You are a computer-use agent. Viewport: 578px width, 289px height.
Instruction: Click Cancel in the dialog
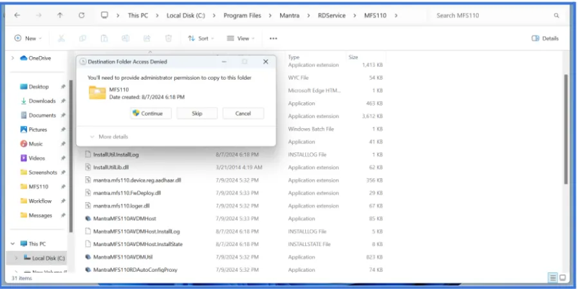[x=243, y=113]
